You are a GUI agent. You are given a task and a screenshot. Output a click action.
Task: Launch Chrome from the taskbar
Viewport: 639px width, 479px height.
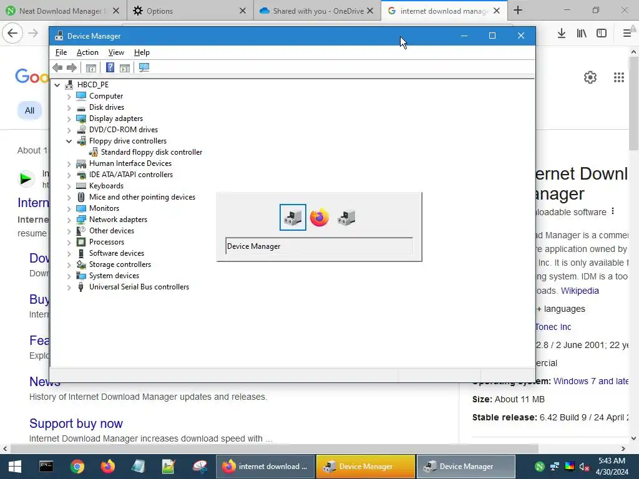[77, 467]
